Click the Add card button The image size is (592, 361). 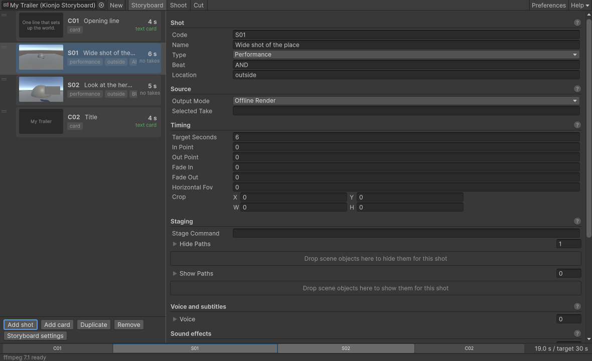point(57,325)
